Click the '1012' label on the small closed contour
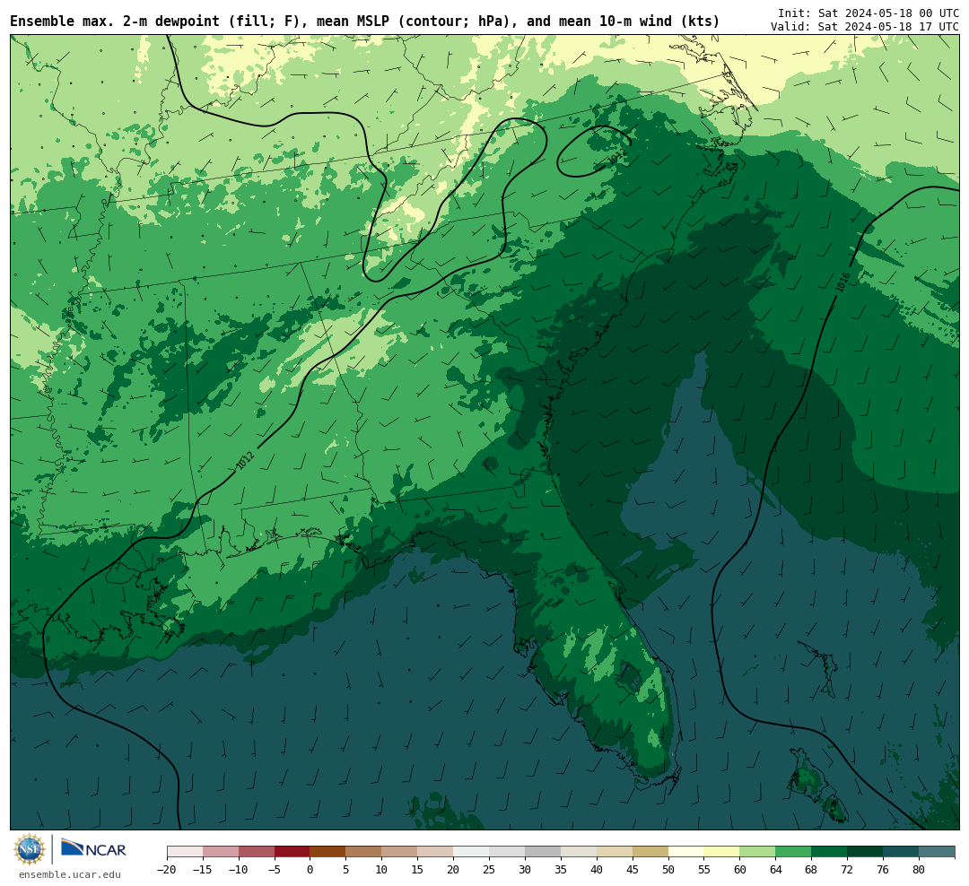 click(617, 156)
